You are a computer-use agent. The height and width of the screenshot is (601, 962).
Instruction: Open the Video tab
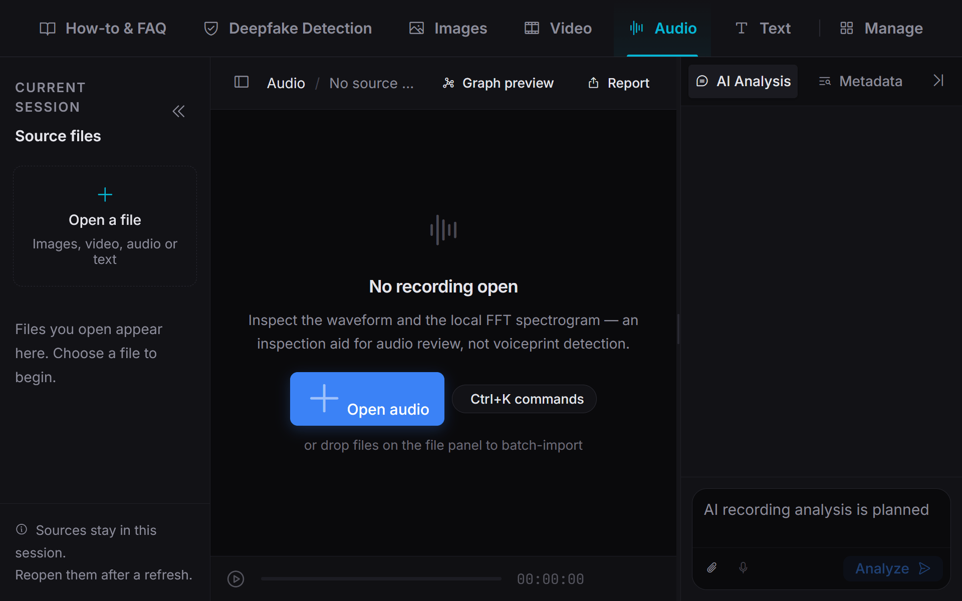click(x=558, y=29)
